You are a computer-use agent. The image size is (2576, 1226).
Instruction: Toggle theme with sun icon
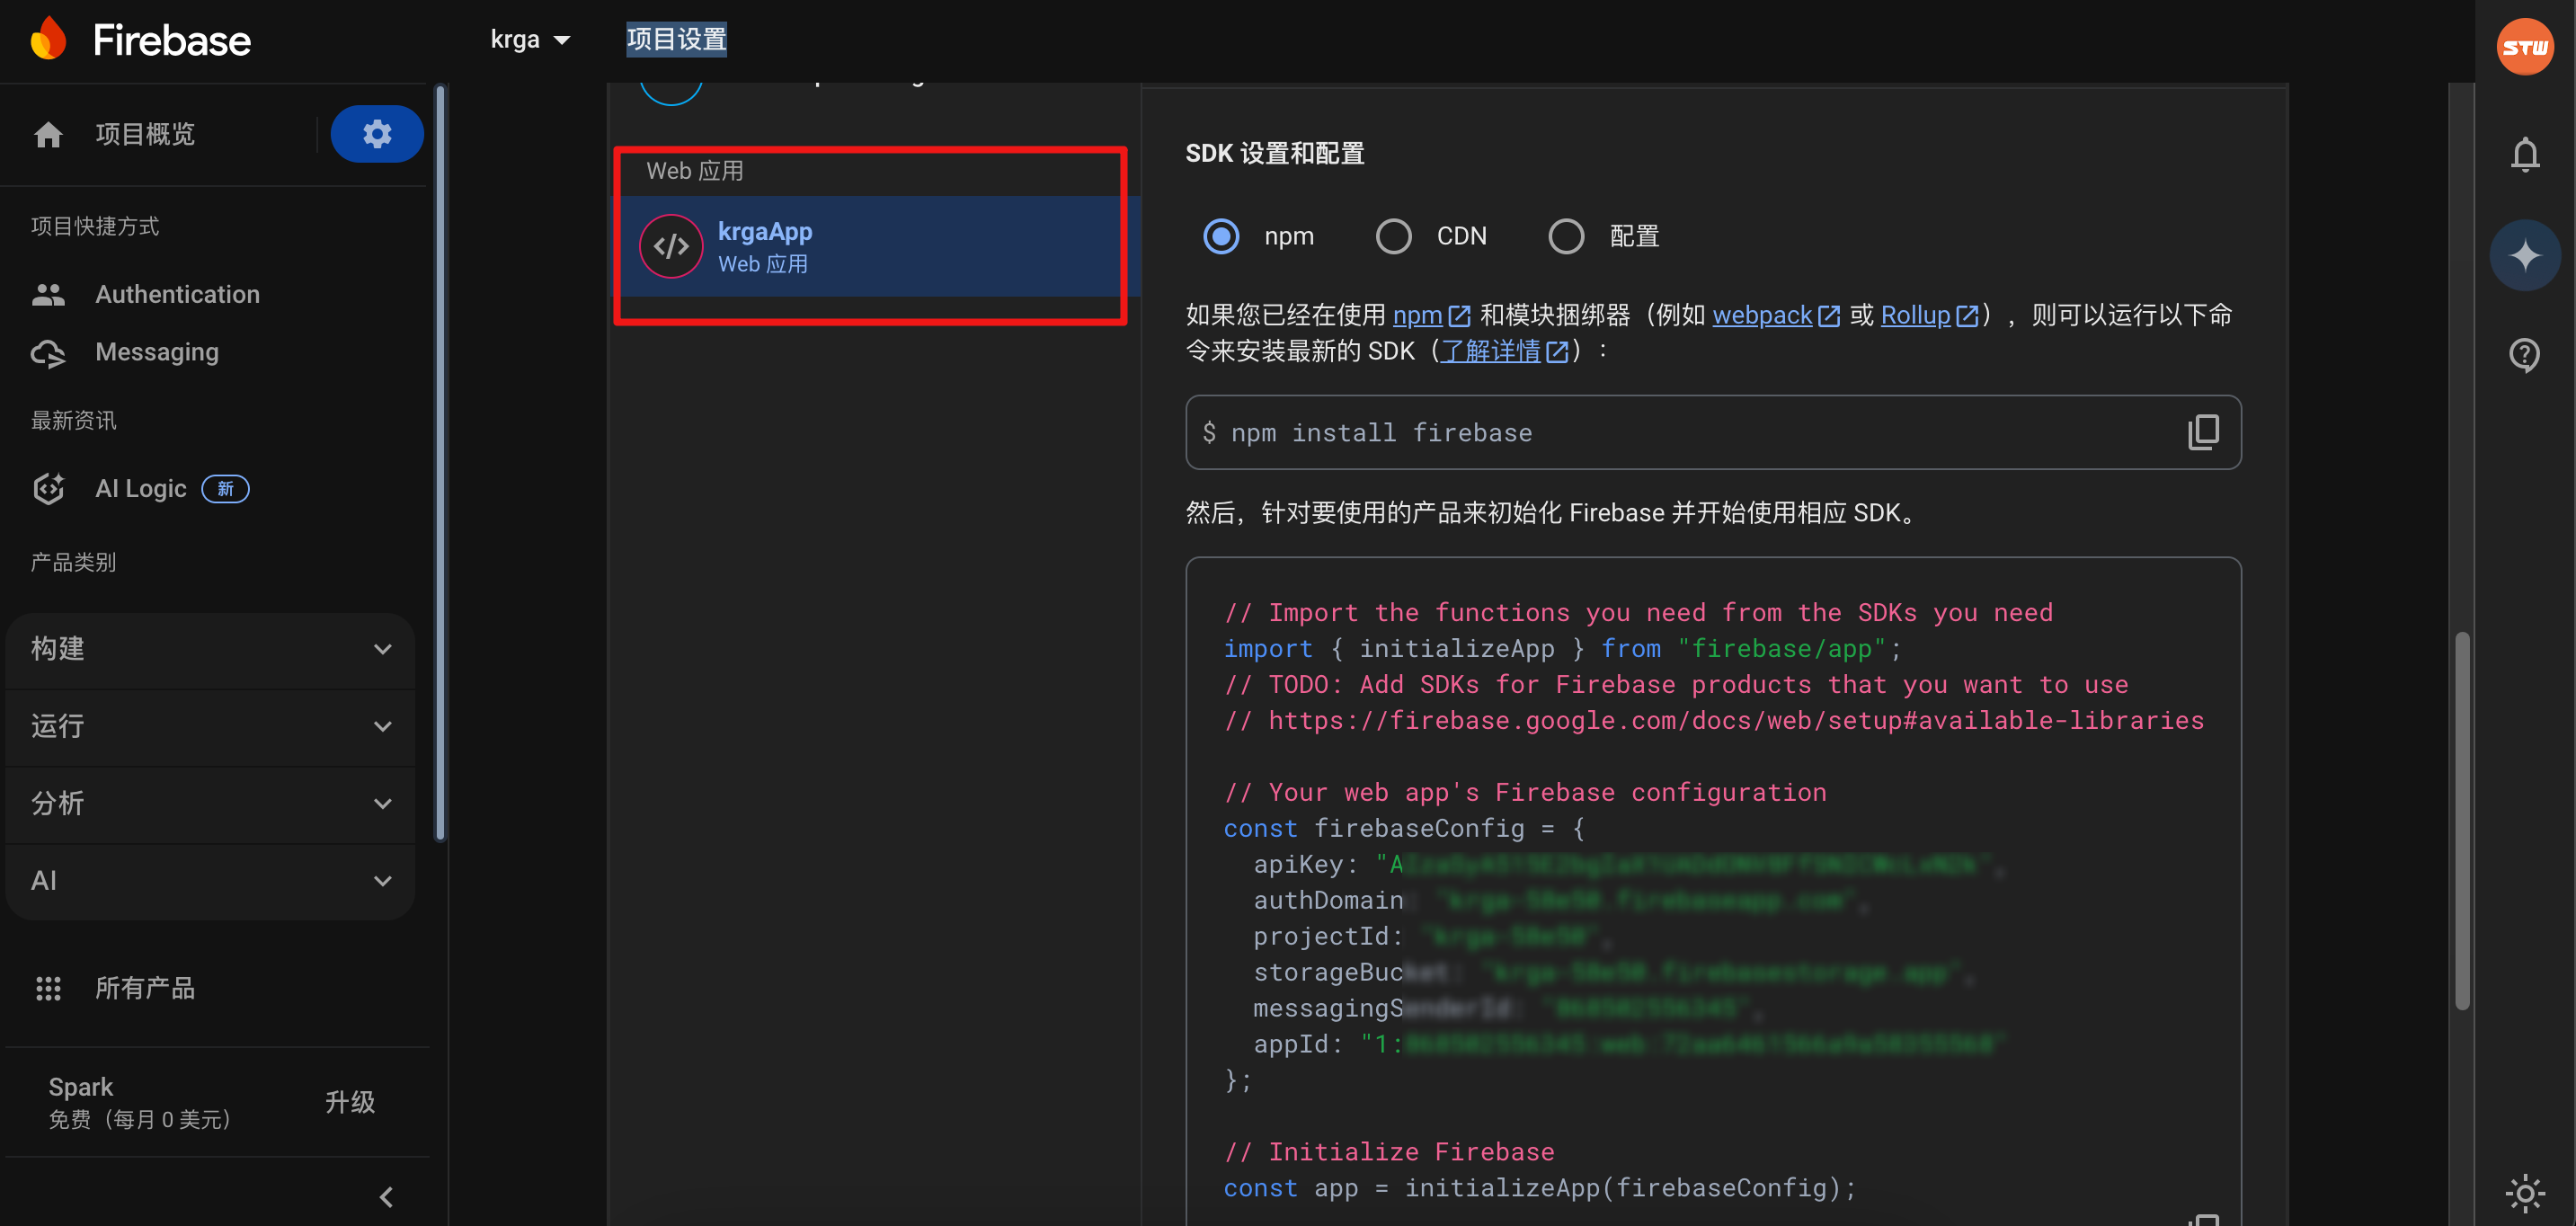coord(2525,1193)
